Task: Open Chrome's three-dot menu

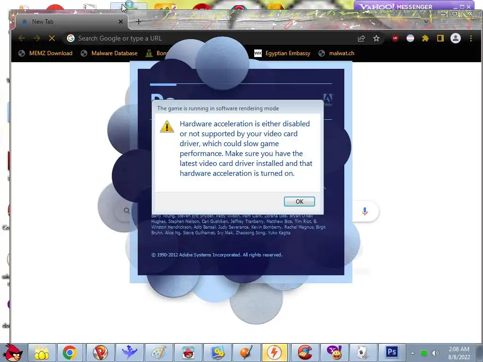Action: tap(470, 38)
